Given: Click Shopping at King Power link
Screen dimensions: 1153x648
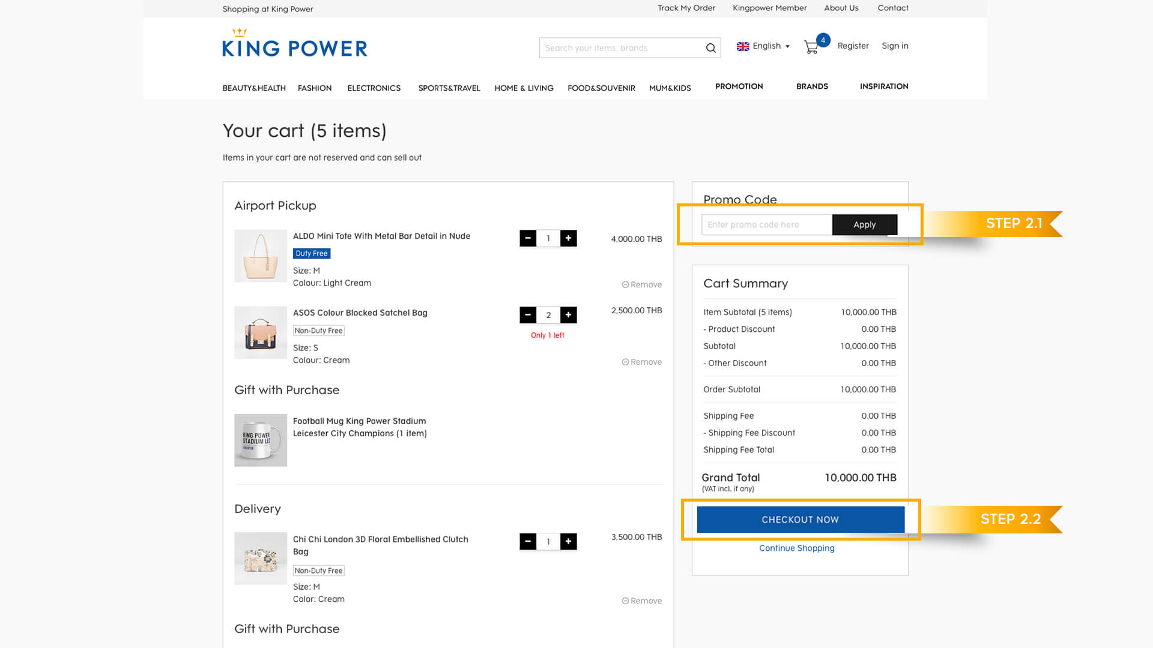Looking at the screenshot, I should point(268,10).
